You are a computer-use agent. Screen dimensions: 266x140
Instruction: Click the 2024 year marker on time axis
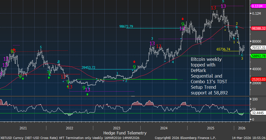point(164,128)
